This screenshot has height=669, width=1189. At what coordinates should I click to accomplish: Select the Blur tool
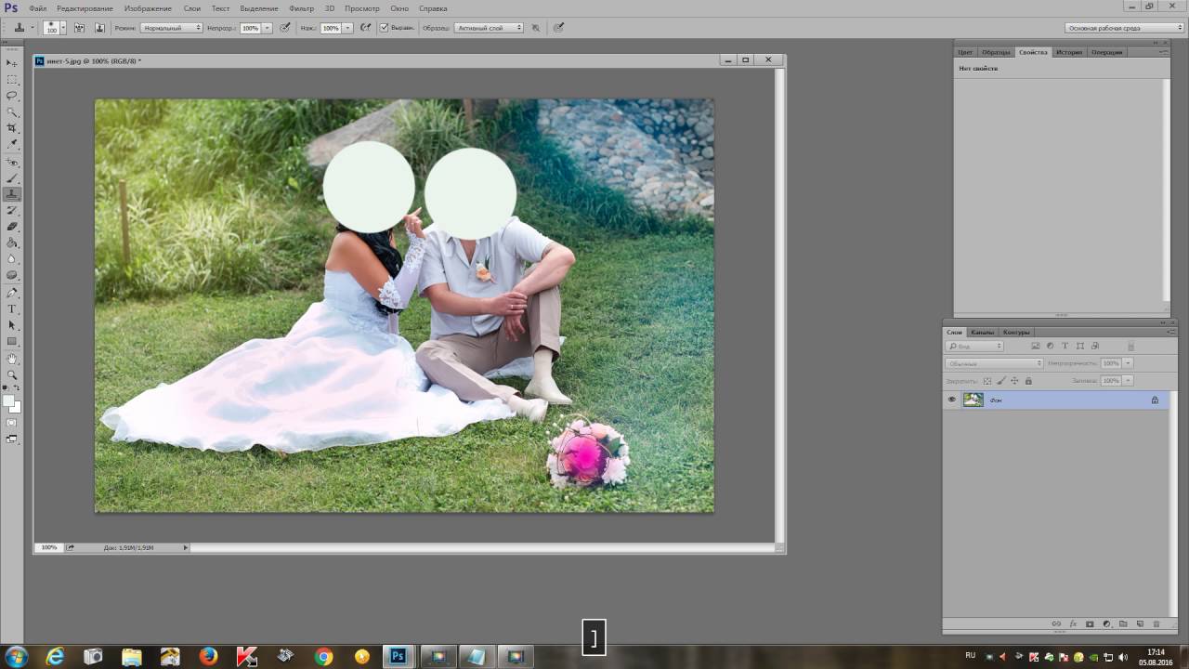pos(12,259)
